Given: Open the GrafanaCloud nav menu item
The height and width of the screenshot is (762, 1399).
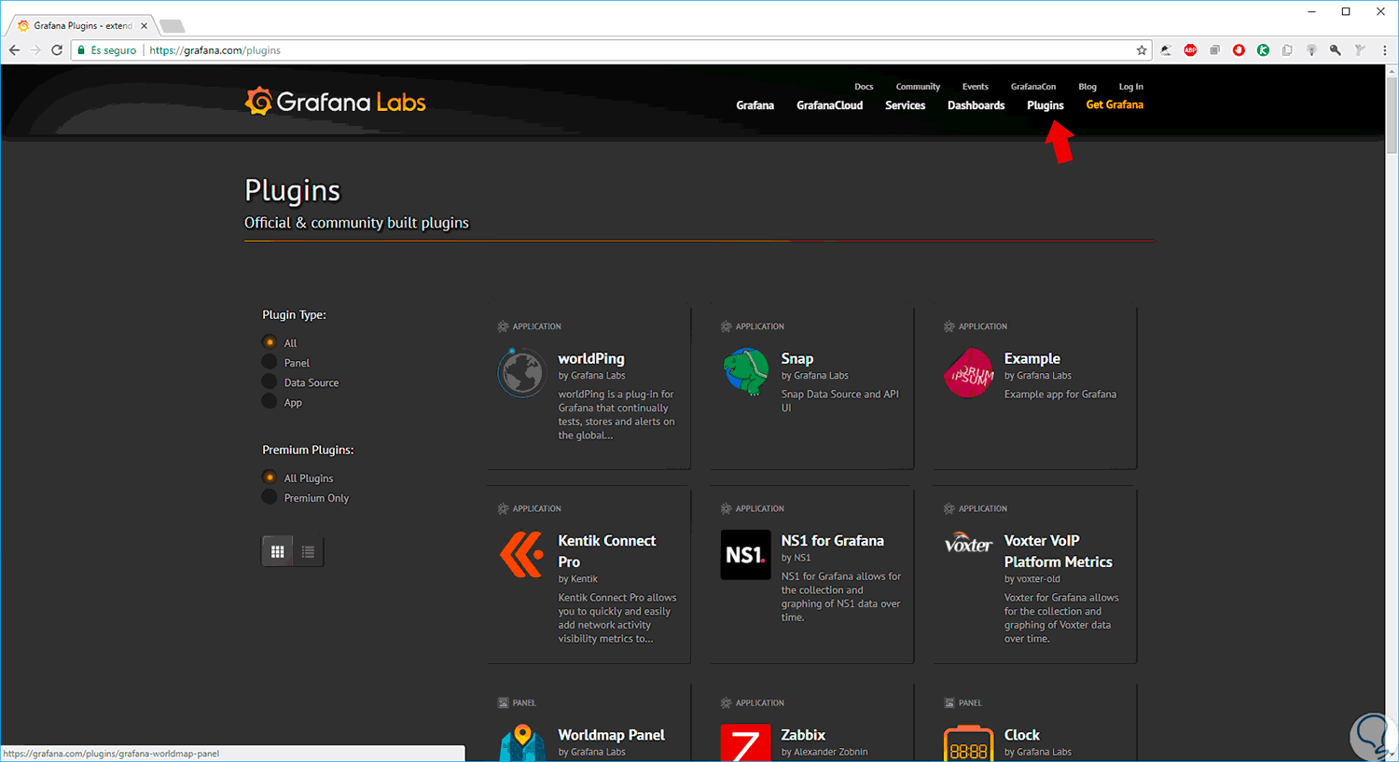Looking at the screenshot, I should pyautogui.click(x=829, y=105).
